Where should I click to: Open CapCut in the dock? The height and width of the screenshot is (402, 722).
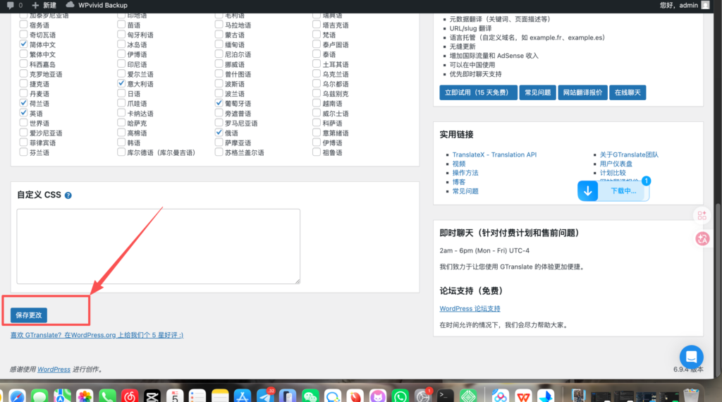coord(152,396)
